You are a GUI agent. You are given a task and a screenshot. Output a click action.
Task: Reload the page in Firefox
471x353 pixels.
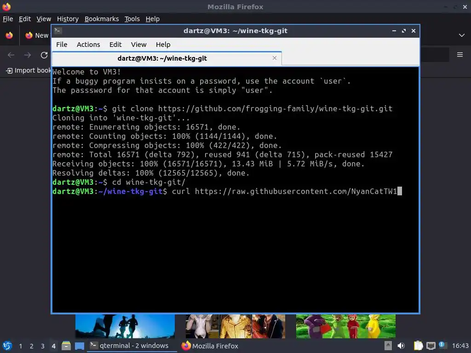click(44, 55)
